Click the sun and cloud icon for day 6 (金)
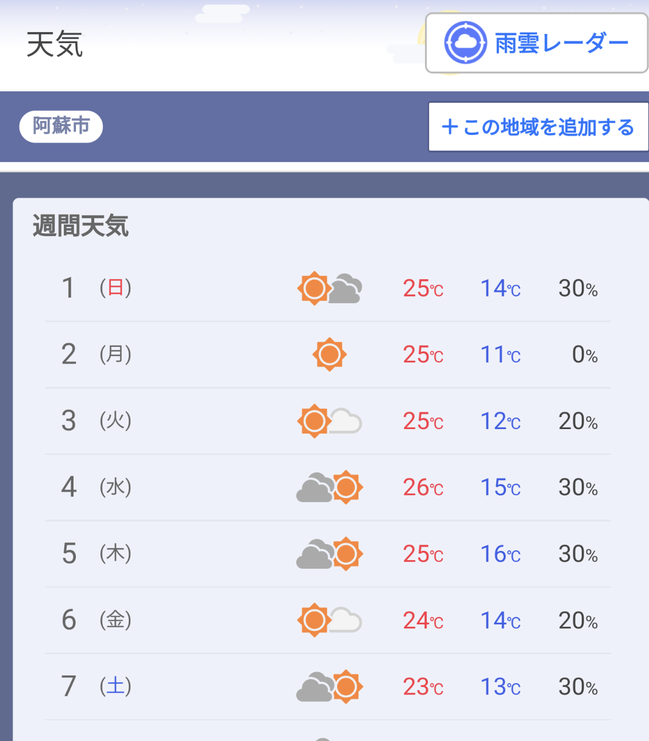The height and width of the screenshot is (741, 649). (x=330, y=620)
